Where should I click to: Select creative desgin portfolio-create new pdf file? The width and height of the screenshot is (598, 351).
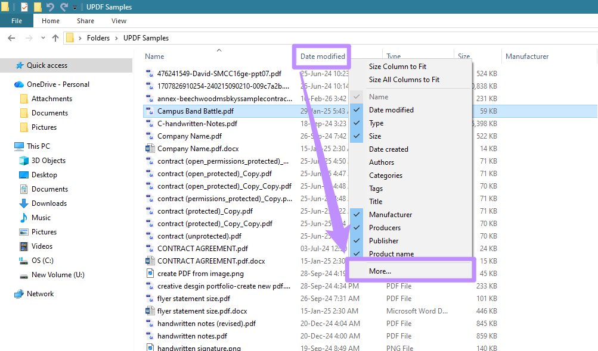click(x=224, y=286)
